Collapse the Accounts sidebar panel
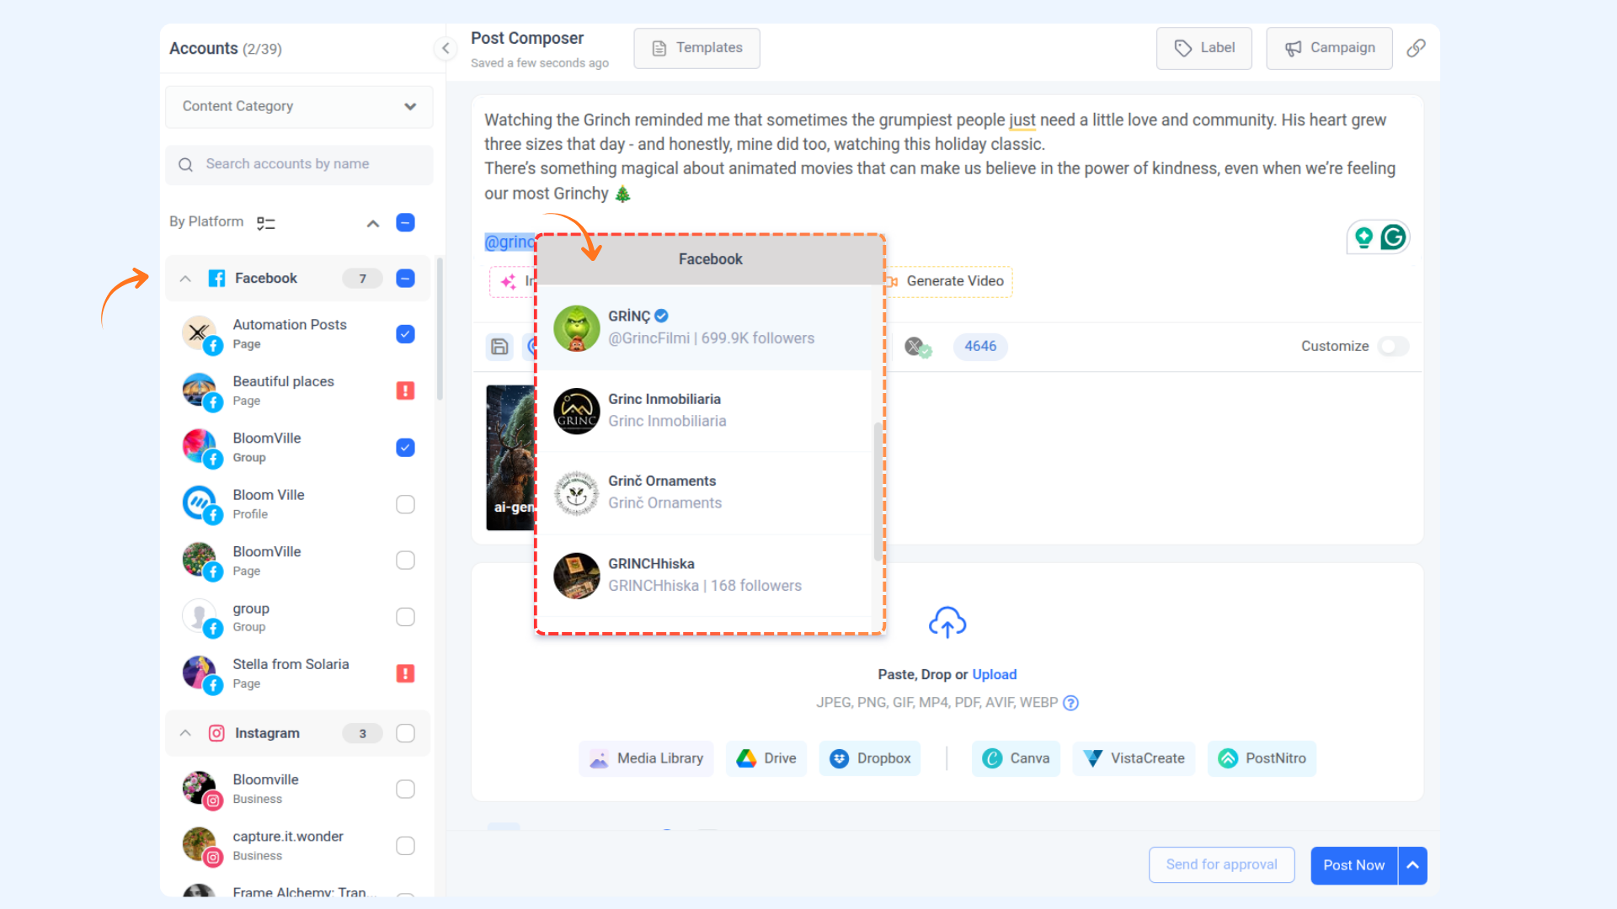The width and height of the screenshot is (1617, 909). pos(446,48)
